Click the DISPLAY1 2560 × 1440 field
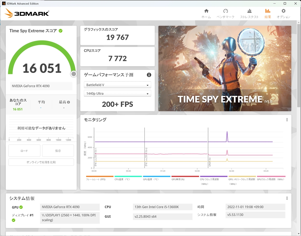 (70, 218)
